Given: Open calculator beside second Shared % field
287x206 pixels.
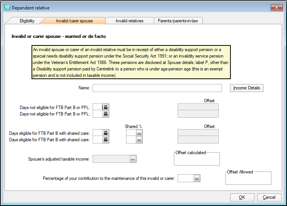Looking at the screenshot, I should pyautogui.click(x=139, y=140).
